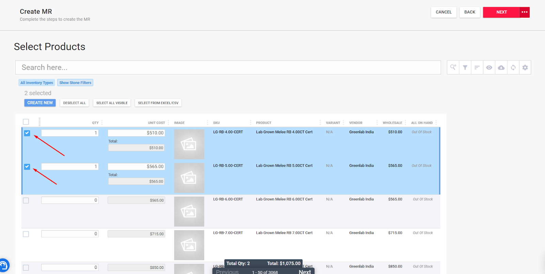Image resolution: width=545 pixels, height=274 pixels.
Task: Click the image thumbnail of LG-RB-7.00-CERT
Action: coord(189,245)
